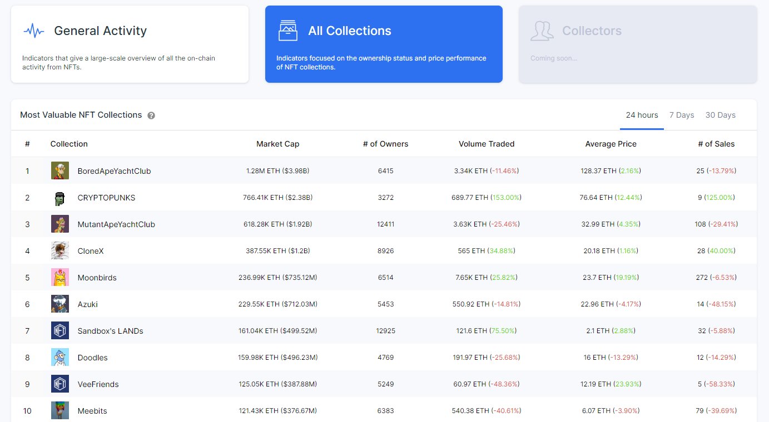Switch to the 30 Days tab
The image size is (769, 422).
pos(720,115)
